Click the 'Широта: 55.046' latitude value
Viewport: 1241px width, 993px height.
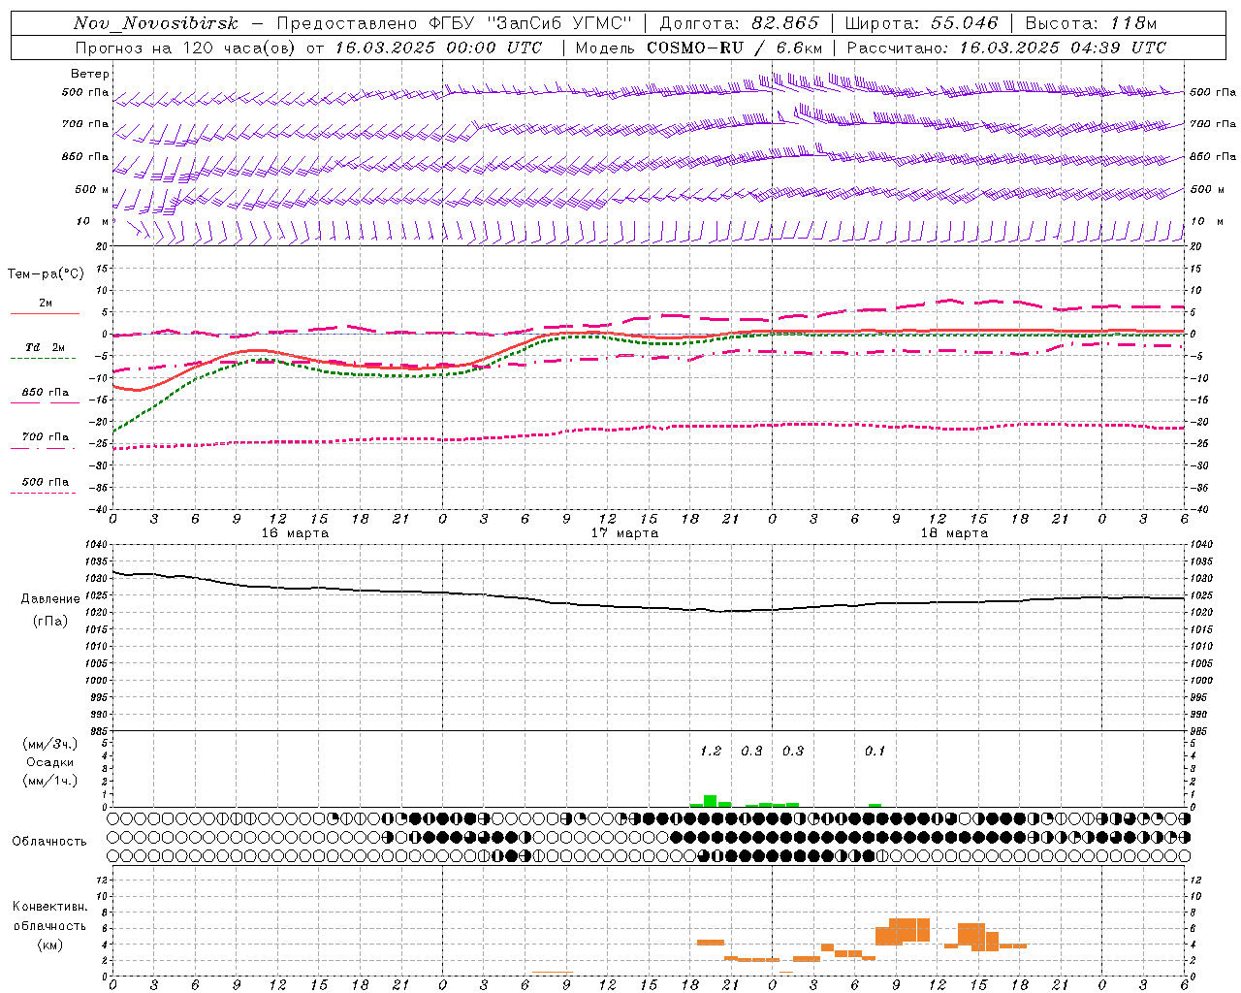pos(921,23)
